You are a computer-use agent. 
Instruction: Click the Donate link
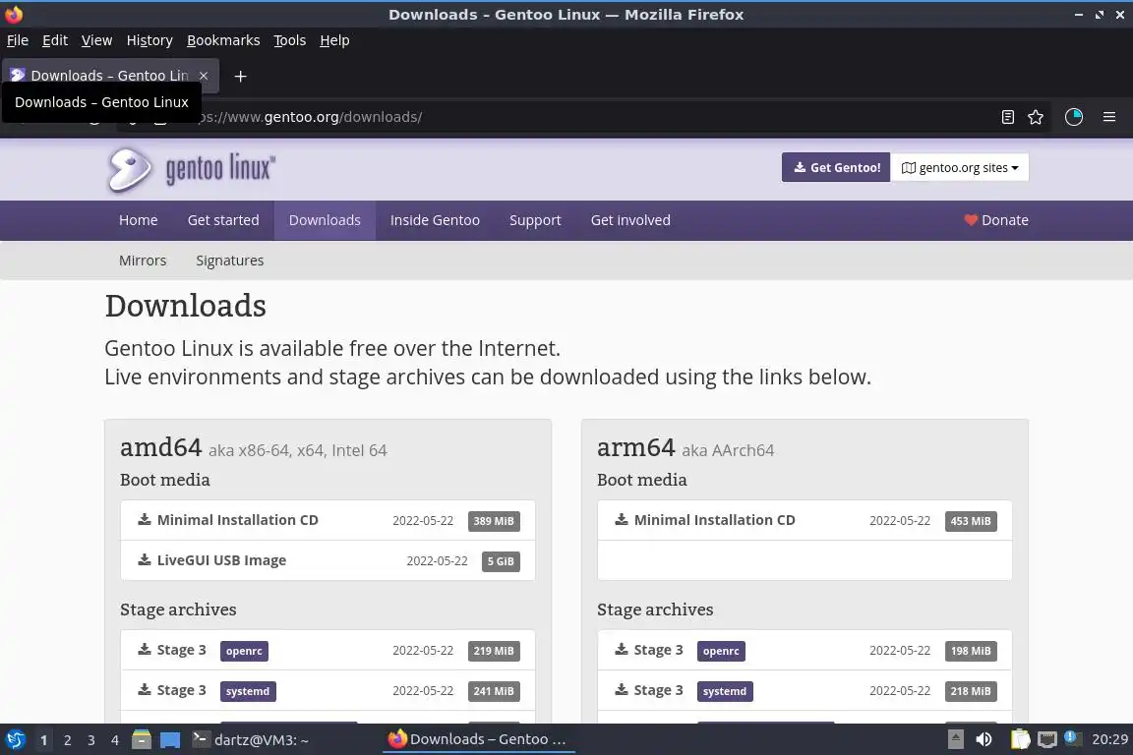pyautogui.click(x=996, y=220)
